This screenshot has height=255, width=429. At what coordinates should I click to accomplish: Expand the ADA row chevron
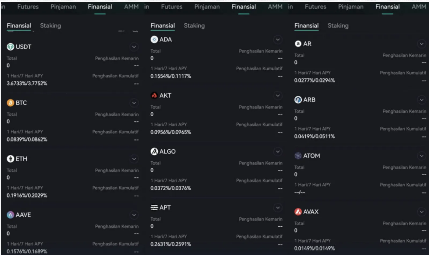[278, 40]
